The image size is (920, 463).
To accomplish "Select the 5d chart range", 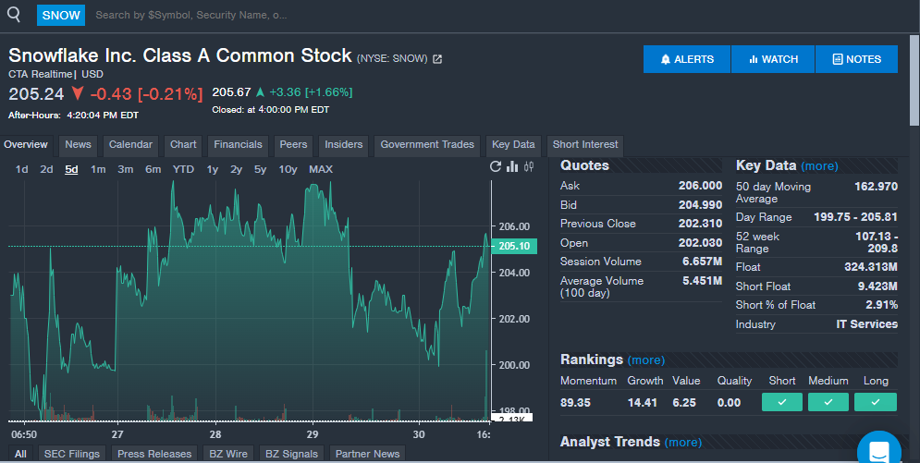I will (71, 169).
